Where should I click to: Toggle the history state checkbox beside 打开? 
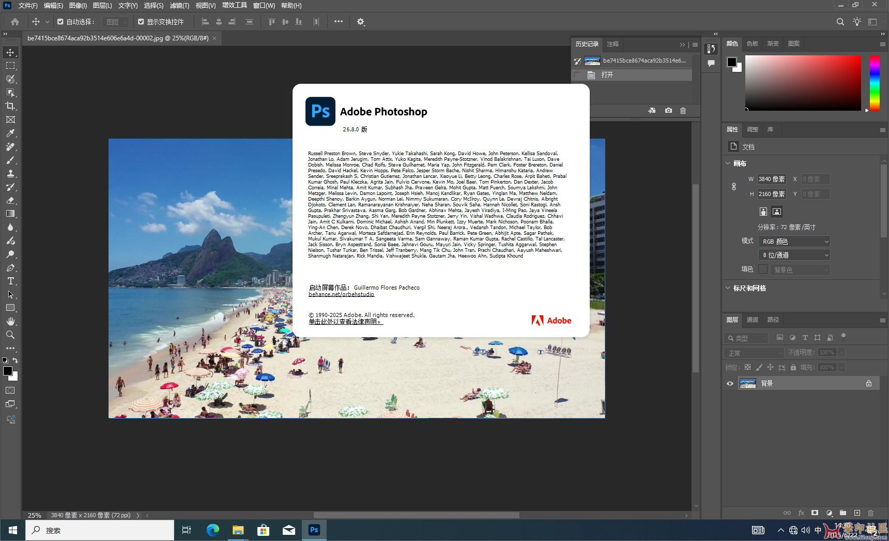point(577,75)
